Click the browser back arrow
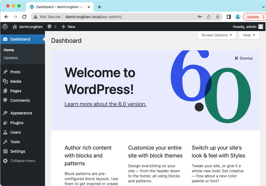Screen dimensions: 266x186 6,17
